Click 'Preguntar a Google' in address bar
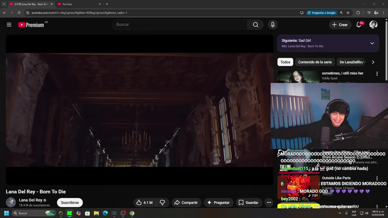Viewport: 388px width, 218px height. [321, 13]
